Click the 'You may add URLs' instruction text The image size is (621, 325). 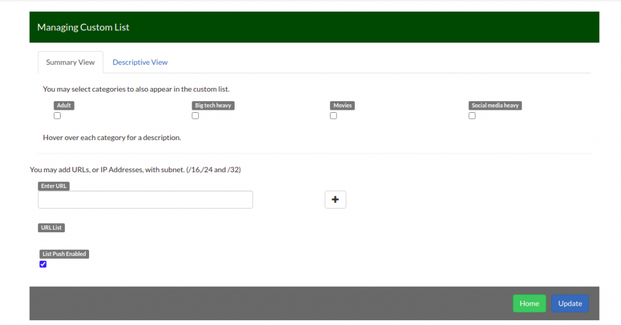tap(135, 169)
